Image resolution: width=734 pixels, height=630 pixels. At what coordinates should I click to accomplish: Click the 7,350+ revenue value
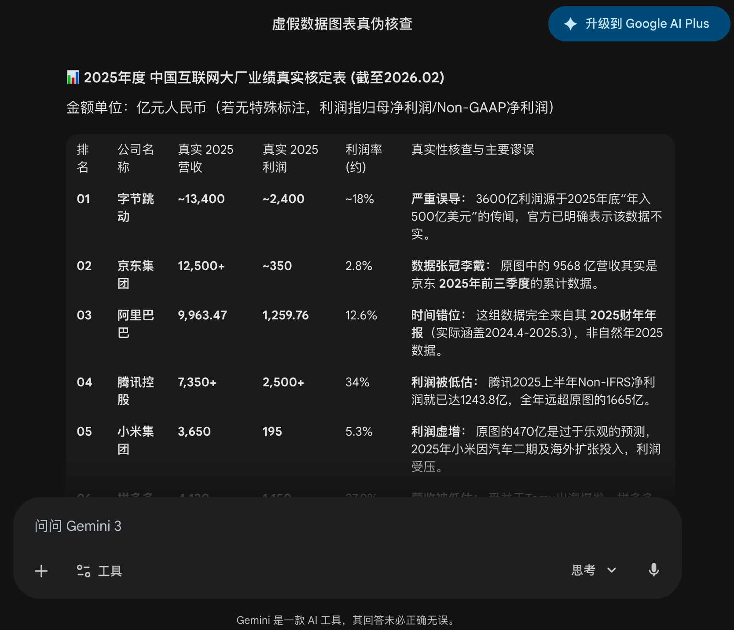[197, 382]
